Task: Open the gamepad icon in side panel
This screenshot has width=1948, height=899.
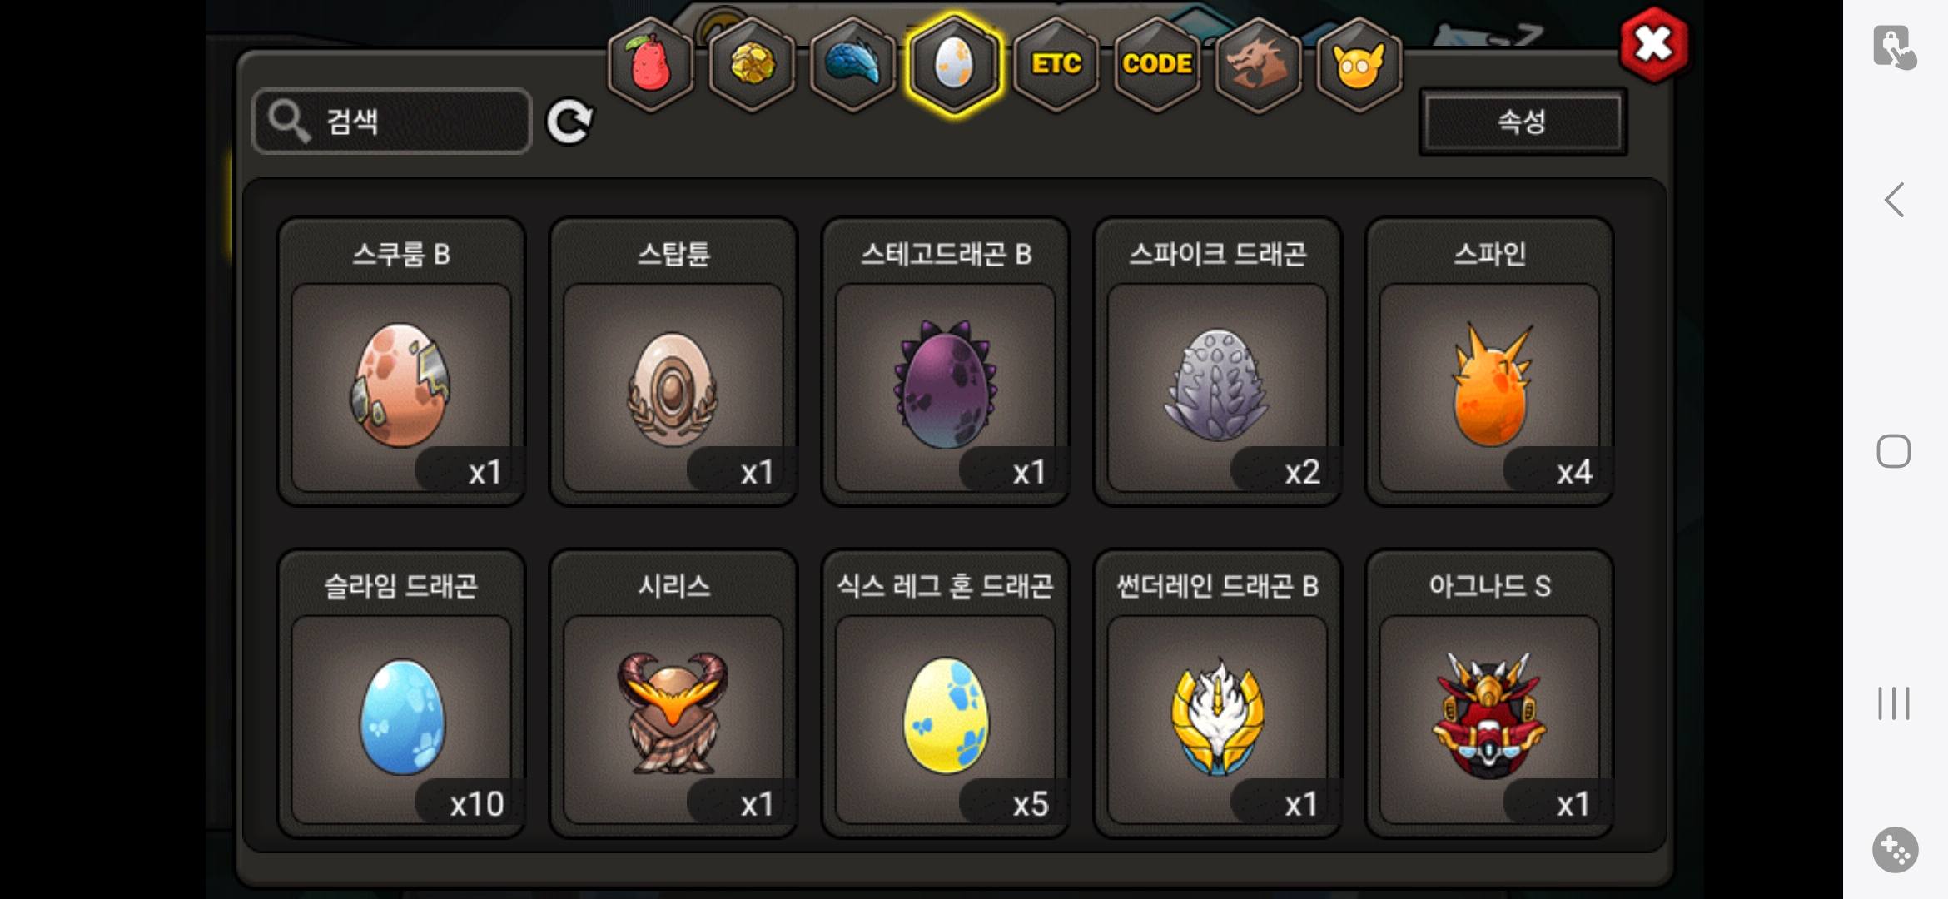Action: [1895, 850]
